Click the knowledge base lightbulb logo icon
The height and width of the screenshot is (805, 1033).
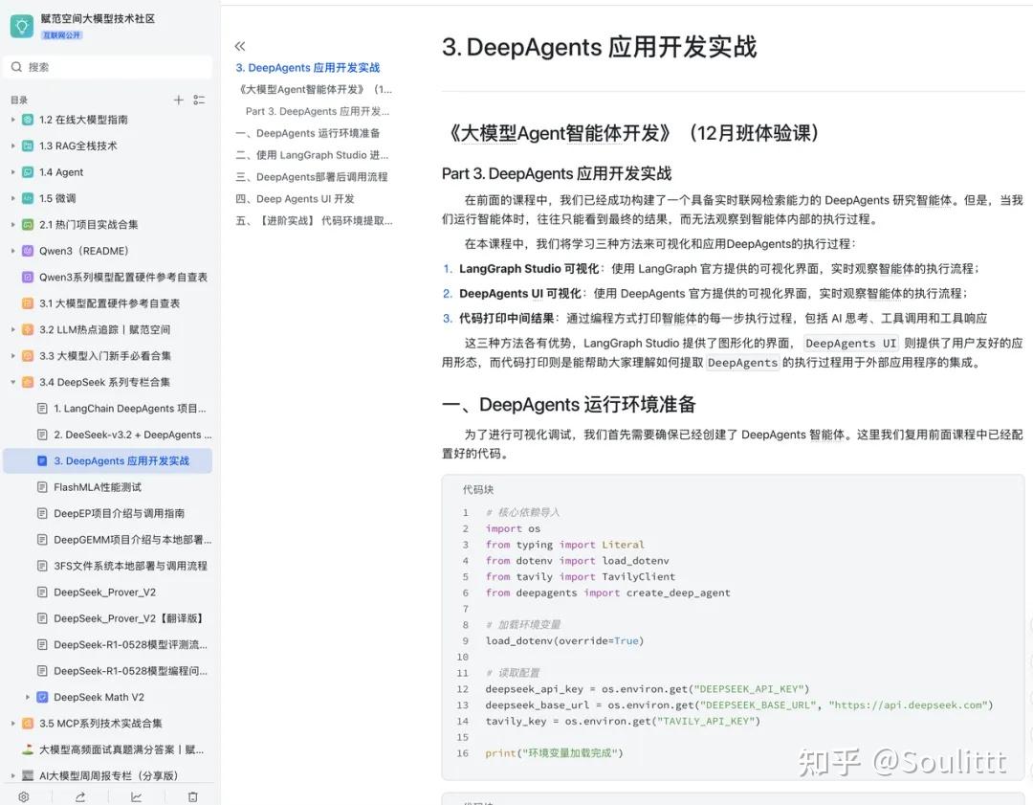pos(22,27)
